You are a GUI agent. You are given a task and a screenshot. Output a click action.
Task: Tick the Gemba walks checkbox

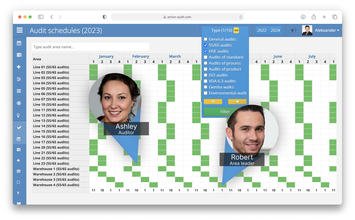206,87
